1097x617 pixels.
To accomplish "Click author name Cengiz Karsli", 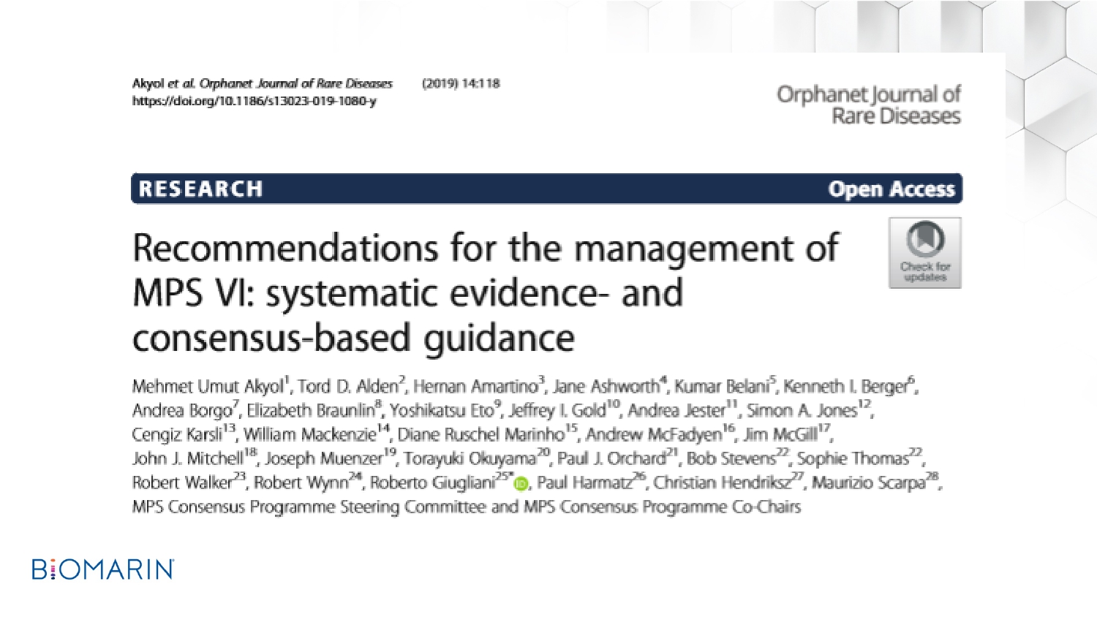I will point(177,435).
